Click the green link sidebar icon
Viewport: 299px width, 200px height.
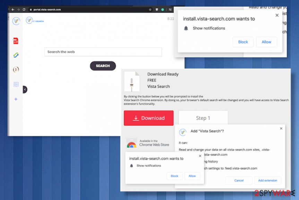pyautogui.click(x=16, y=55)
